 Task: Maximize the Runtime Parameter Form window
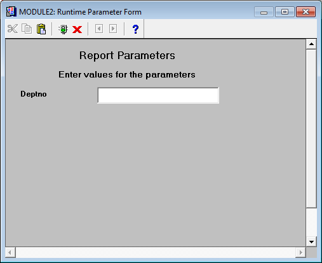pos(285,12)
